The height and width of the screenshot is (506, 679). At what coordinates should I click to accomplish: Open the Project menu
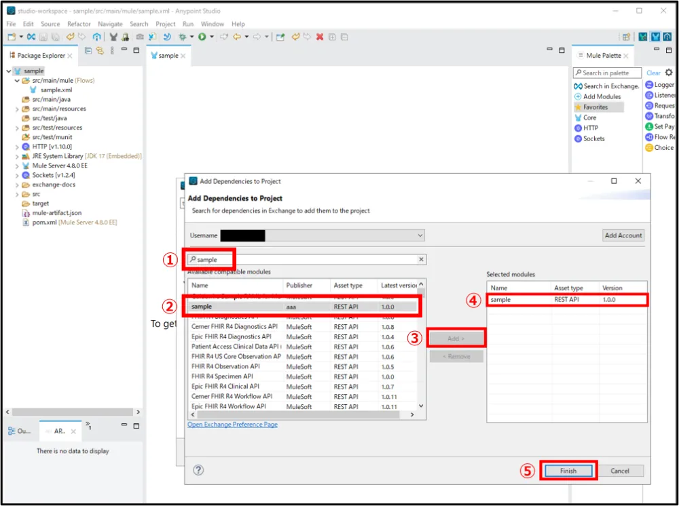click(x=166, y=24)
